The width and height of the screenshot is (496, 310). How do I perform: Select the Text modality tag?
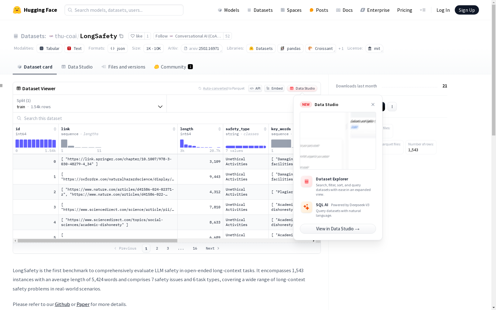(74, 48)
